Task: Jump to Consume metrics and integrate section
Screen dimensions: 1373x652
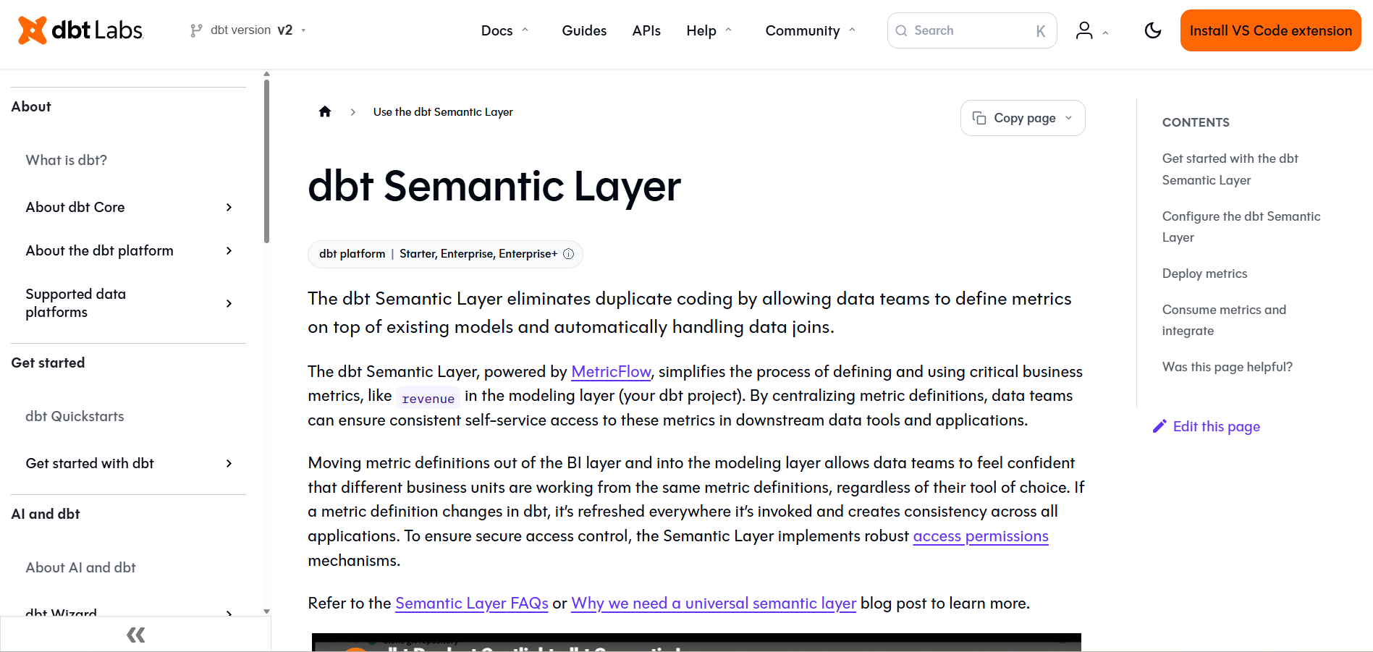Action: 1225,320
